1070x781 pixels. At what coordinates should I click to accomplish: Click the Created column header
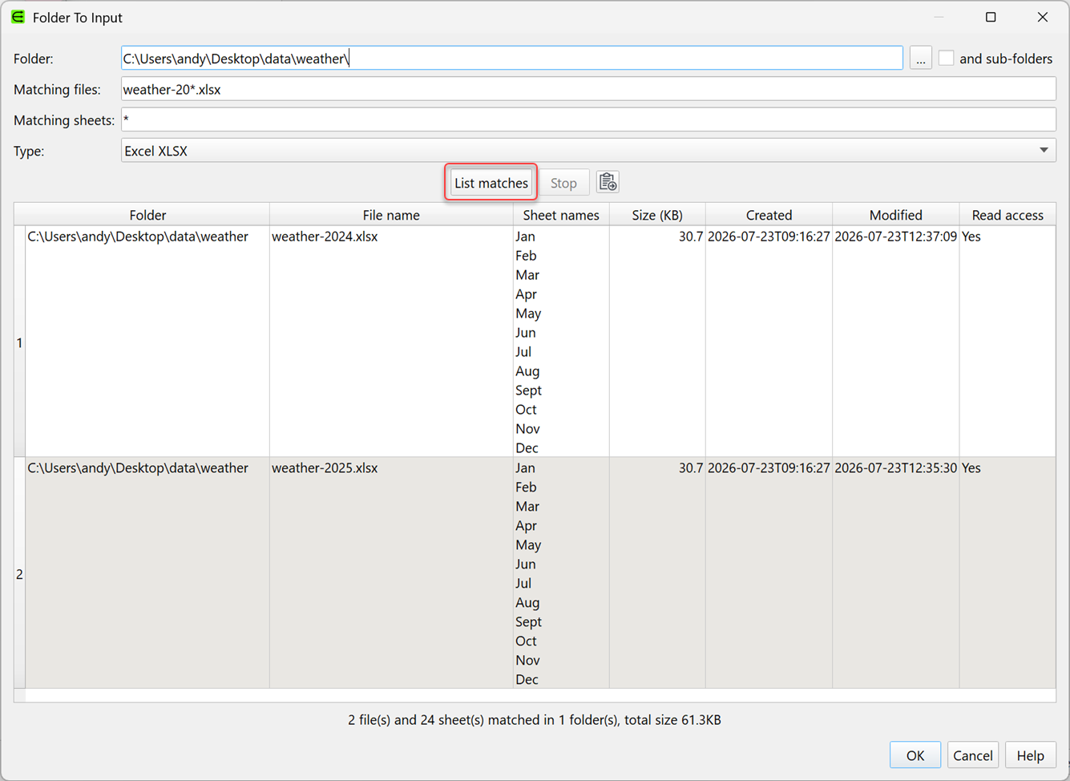click(769, 215)
